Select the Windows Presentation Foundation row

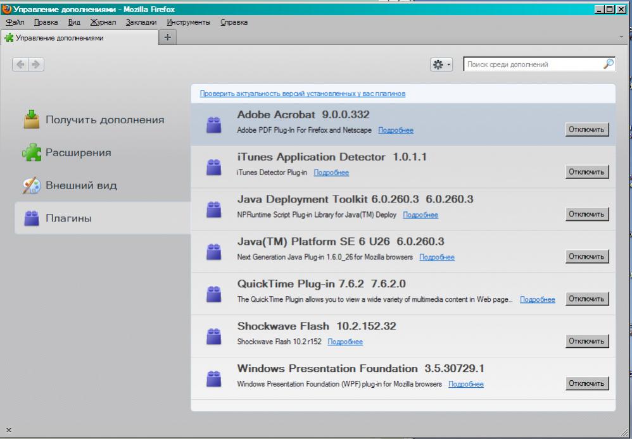click(x=380, y=377)
